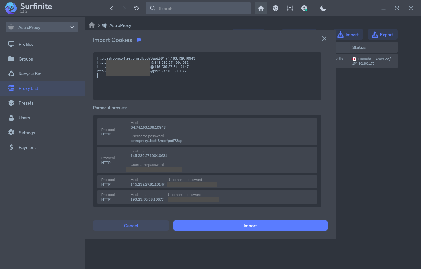
Task: Click the IP address 174.92.90.173
Action: click(363, 63)
